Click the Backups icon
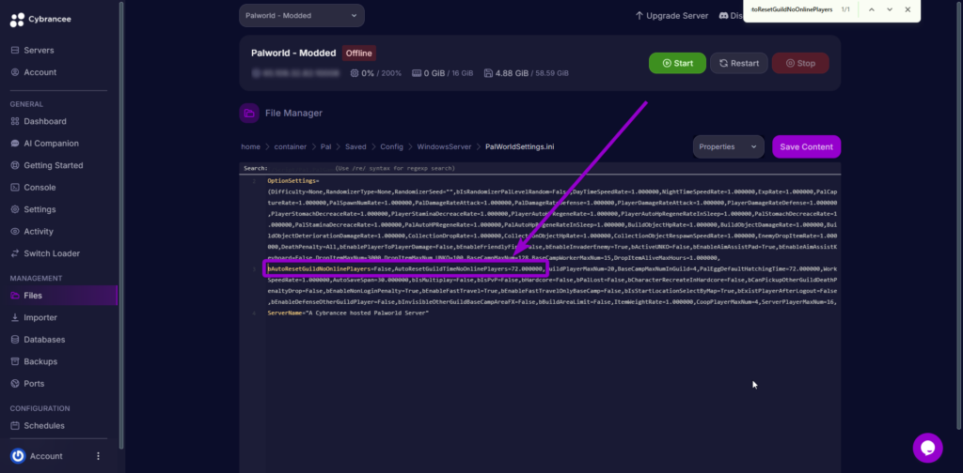The width and height of the screenshot is (963, 473). pyautogui.click(x=15, y=361)
